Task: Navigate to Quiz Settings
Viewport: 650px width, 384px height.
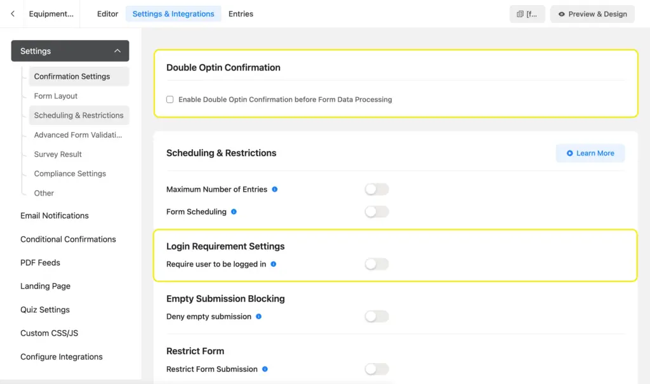Action: pos(44,310)
